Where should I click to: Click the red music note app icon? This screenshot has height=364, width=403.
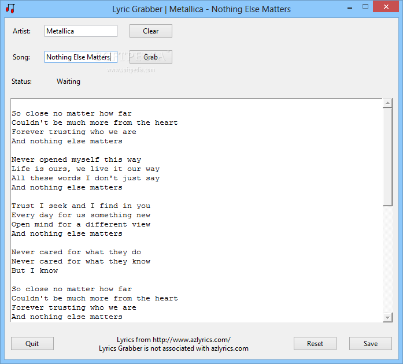tap(10, 9)
